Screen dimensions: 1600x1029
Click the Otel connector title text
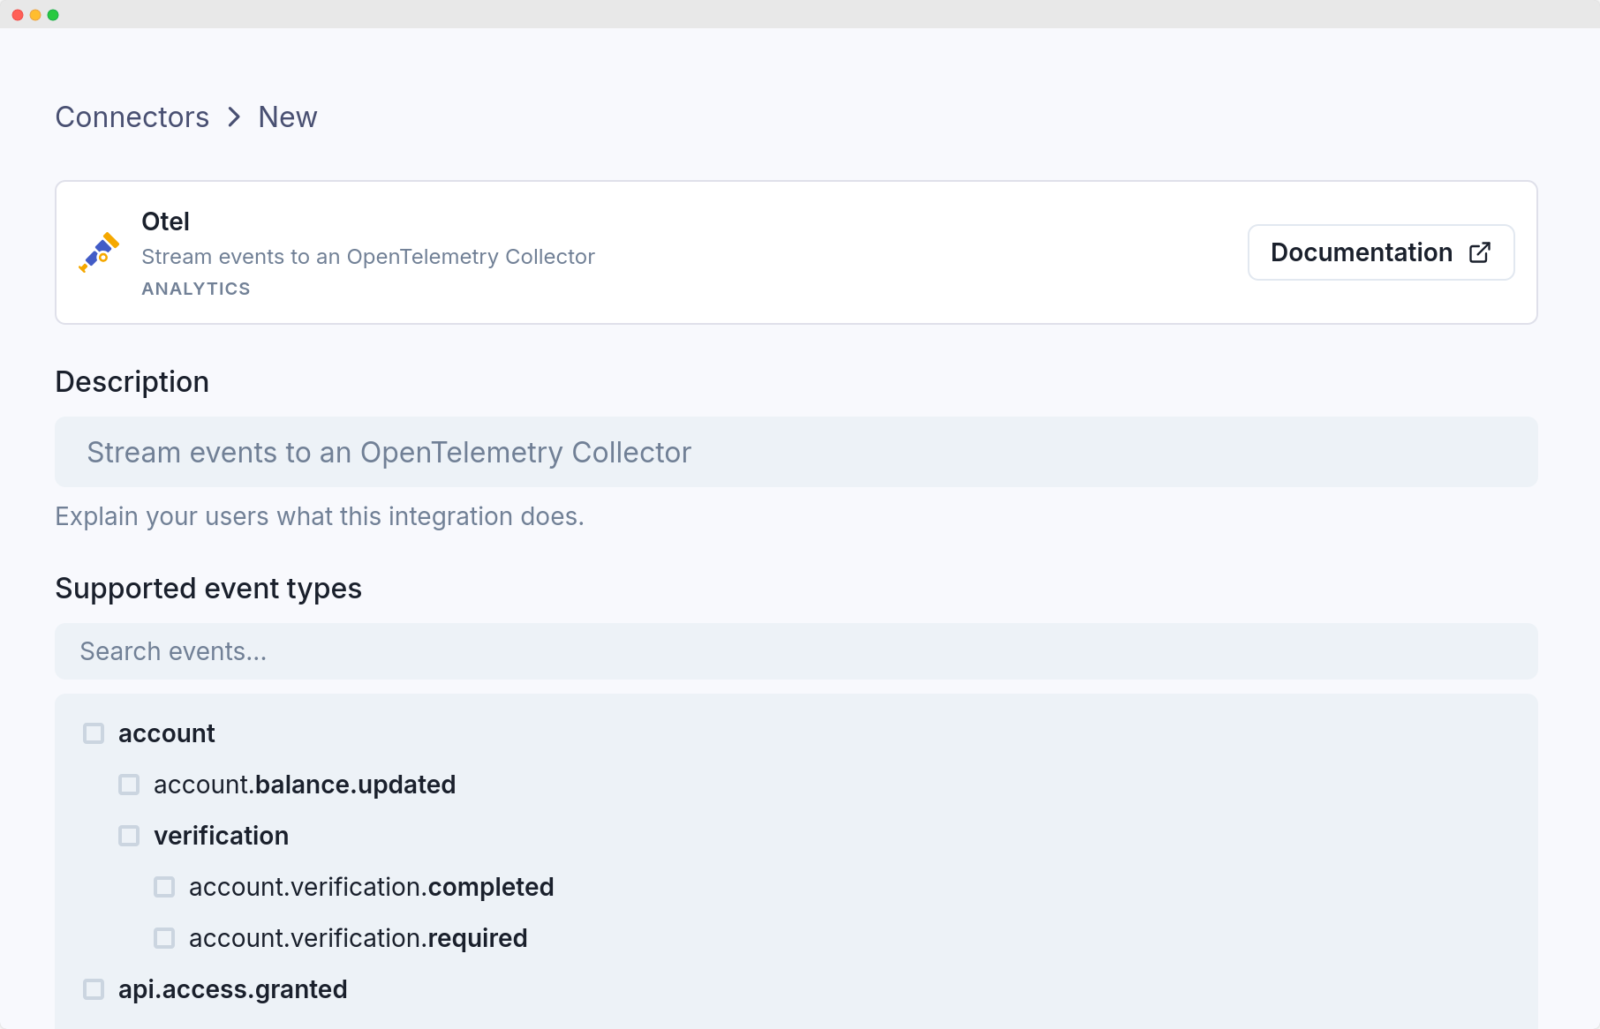tap(165, 222)
